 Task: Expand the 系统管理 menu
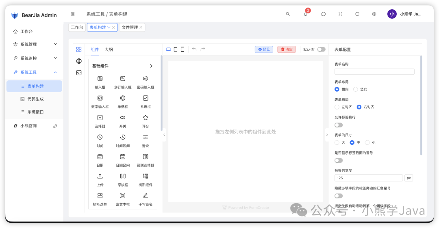click(x=35, y=44)
